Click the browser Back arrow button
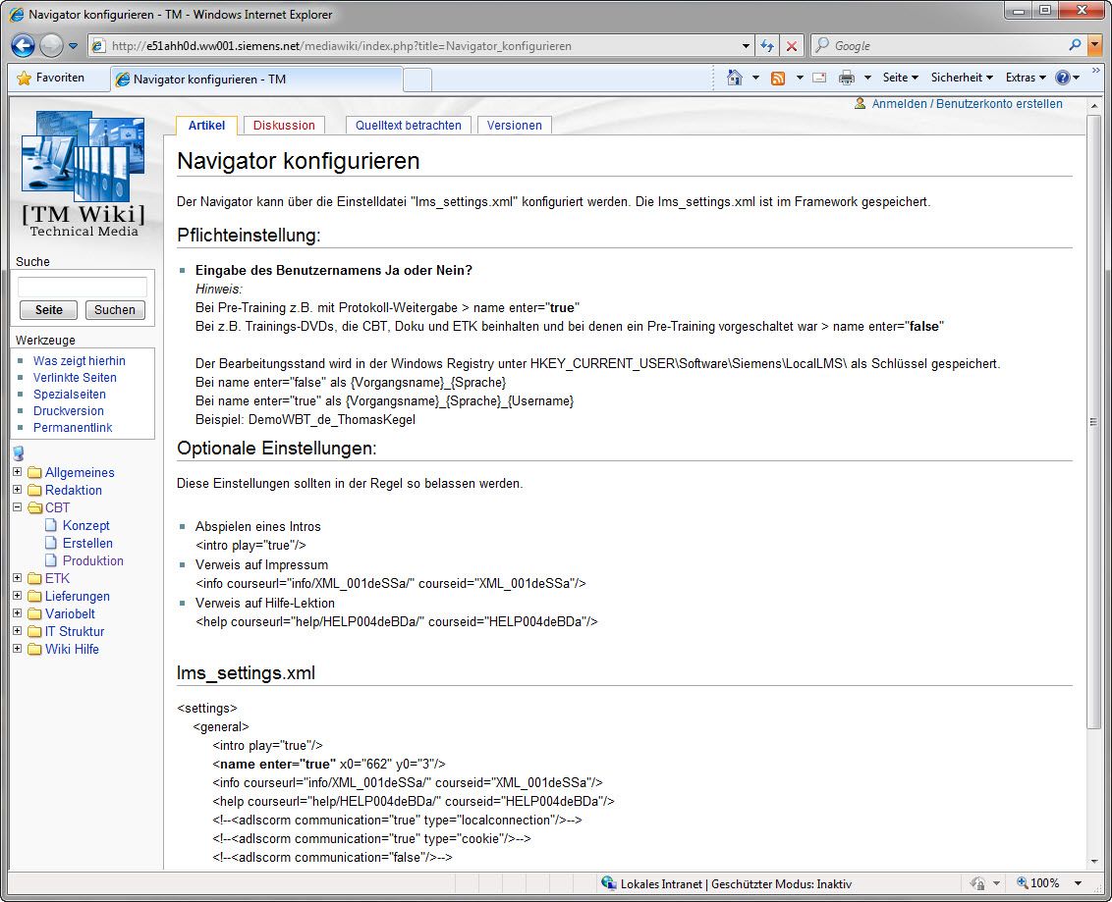The image size is (1112, 902). pos(24,45)
